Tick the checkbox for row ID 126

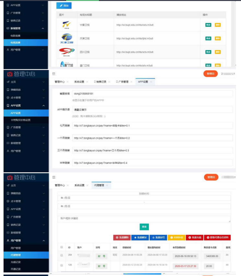[62, 266]
